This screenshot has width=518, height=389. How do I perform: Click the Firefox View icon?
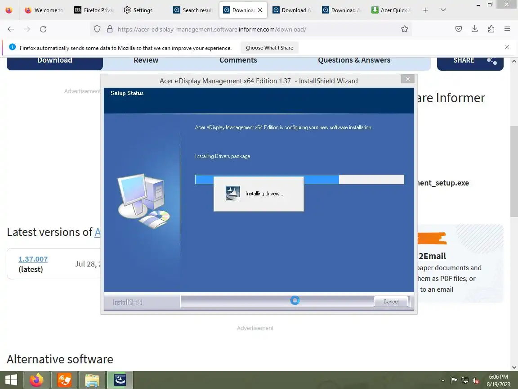tap(9, 10)
